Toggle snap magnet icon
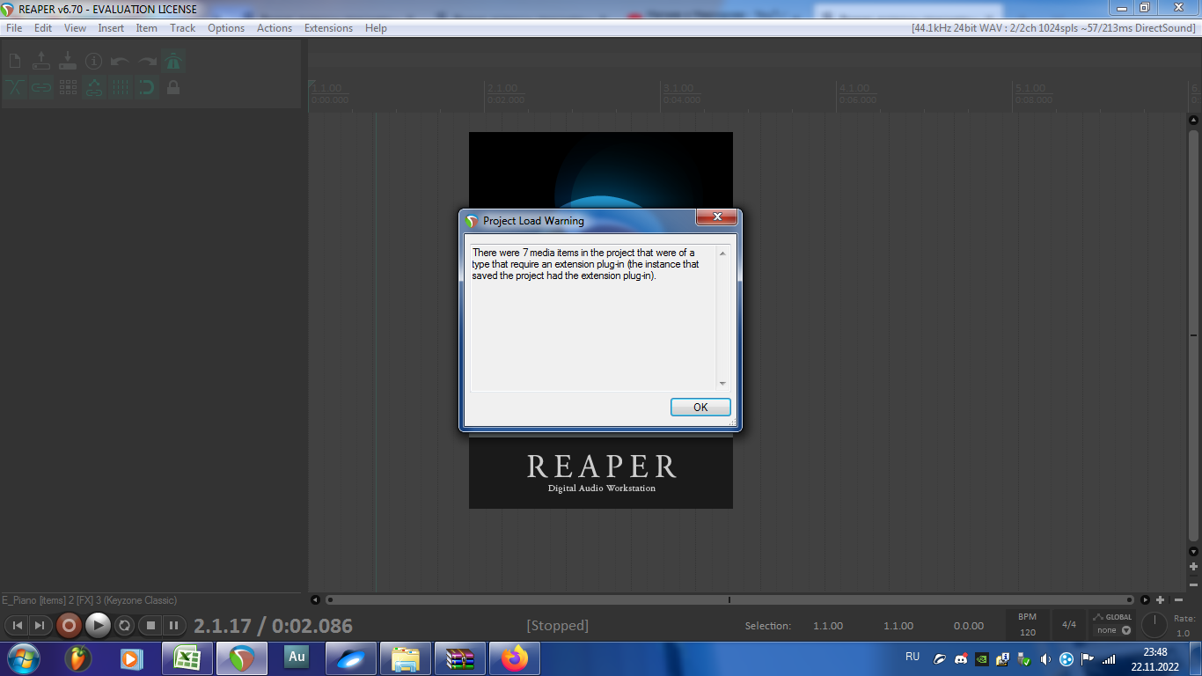 click(x=147, y=87)
